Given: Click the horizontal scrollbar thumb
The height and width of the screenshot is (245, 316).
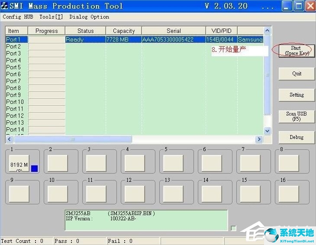Looking at the screenshot, I should click(x=73, y=139).
